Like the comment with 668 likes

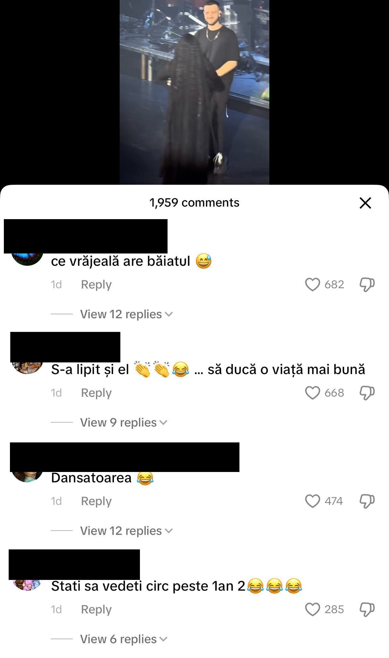(x=313, y=393)
